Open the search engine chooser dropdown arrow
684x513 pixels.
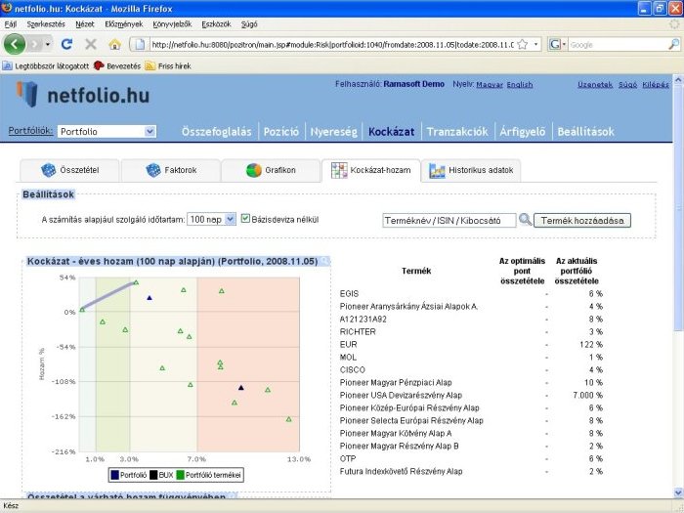pyautogui.click(x=564, y=45)
